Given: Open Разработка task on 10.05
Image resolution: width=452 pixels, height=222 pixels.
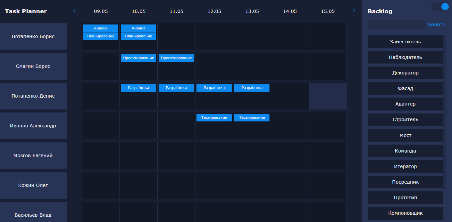Looking at the screenshot, I should 138,88.
